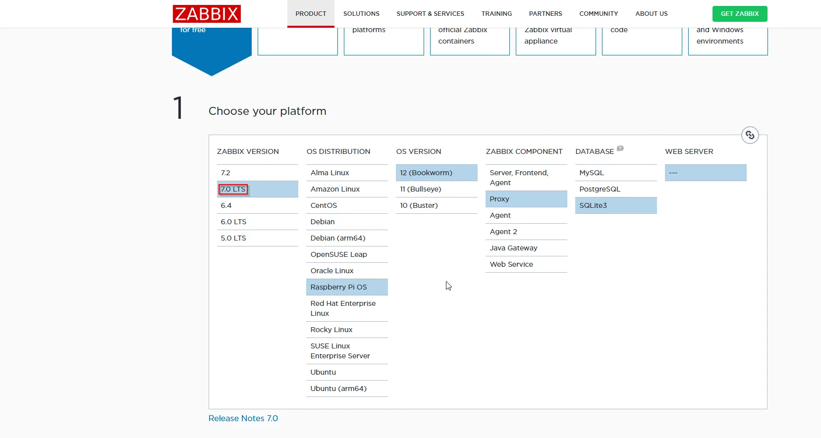Choose SUSE Linux Enterprise Server
Image resolution: width=821 pixels, height=438 pixels.
[347, 351]
